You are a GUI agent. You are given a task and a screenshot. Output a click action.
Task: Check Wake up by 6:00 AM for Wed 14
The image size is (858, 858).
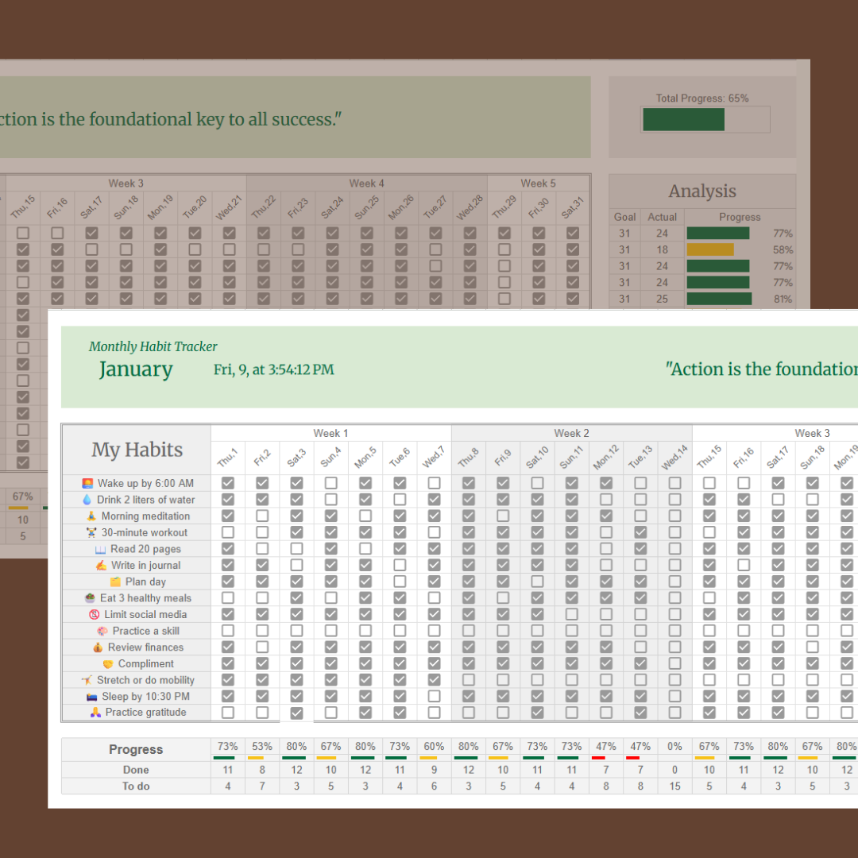tap(674, 483)
